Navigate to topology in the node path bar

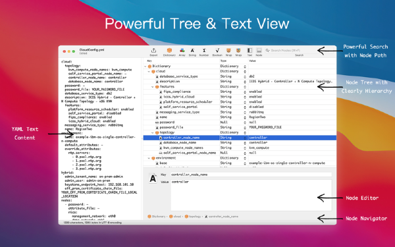point(193,217)
